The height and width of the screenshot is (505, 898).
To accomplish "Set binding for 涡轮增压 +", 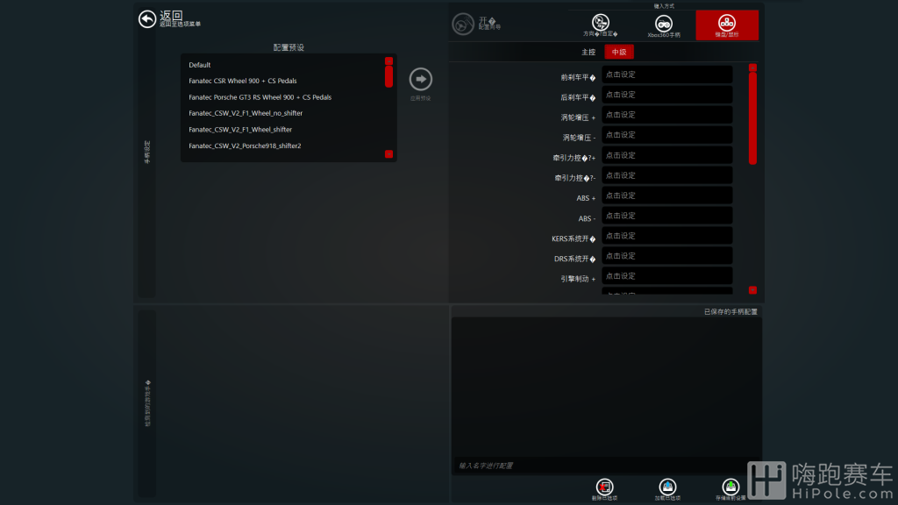I will click(667, 115).
